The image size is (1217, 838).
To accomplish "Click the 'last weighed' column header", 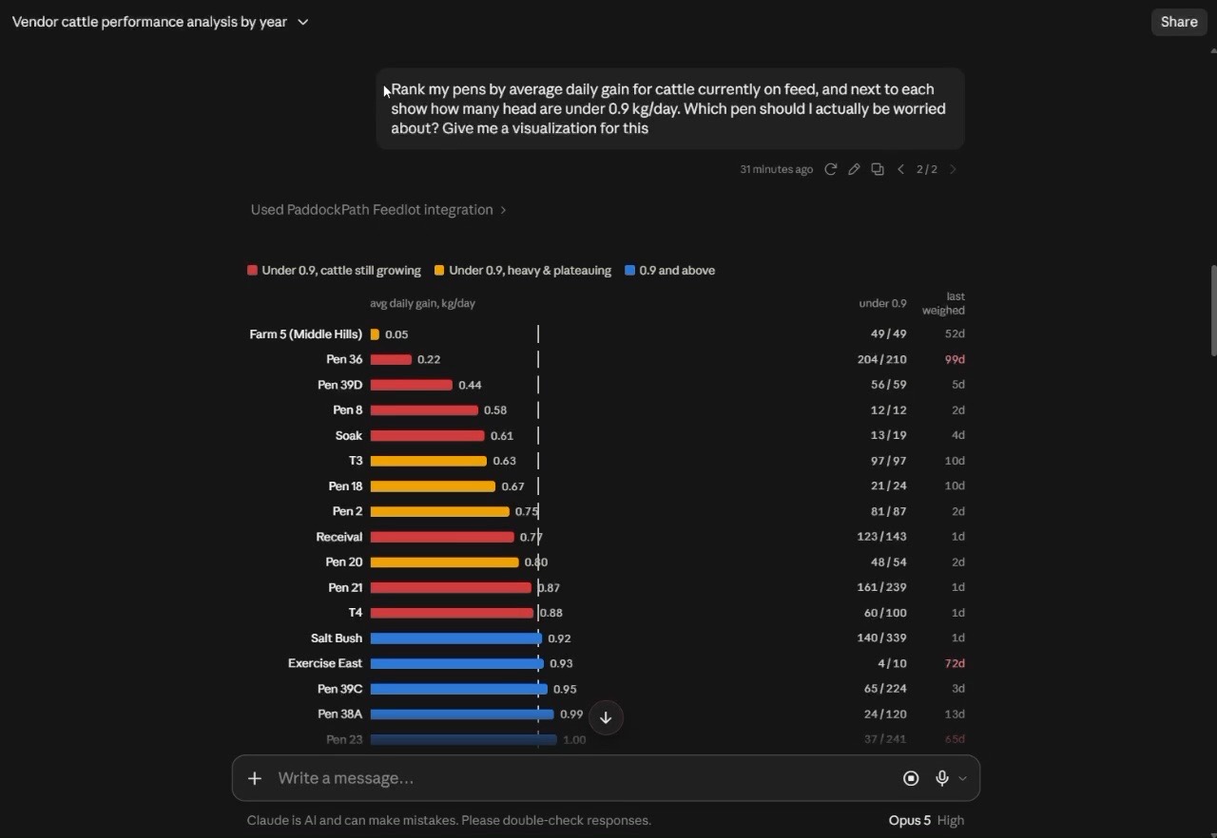I will (943, 303).
